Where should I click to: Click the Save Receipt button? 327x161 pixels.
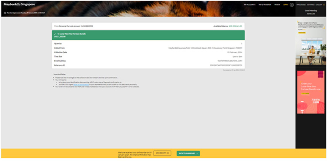(x=162, y=153)
